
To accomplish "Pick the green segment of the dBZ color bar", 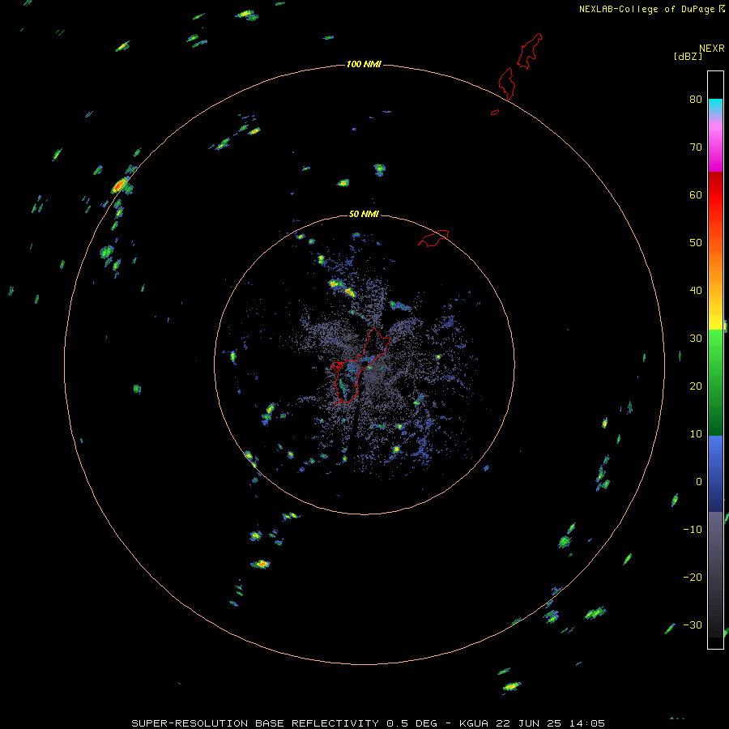I will (x=715, y=382).
